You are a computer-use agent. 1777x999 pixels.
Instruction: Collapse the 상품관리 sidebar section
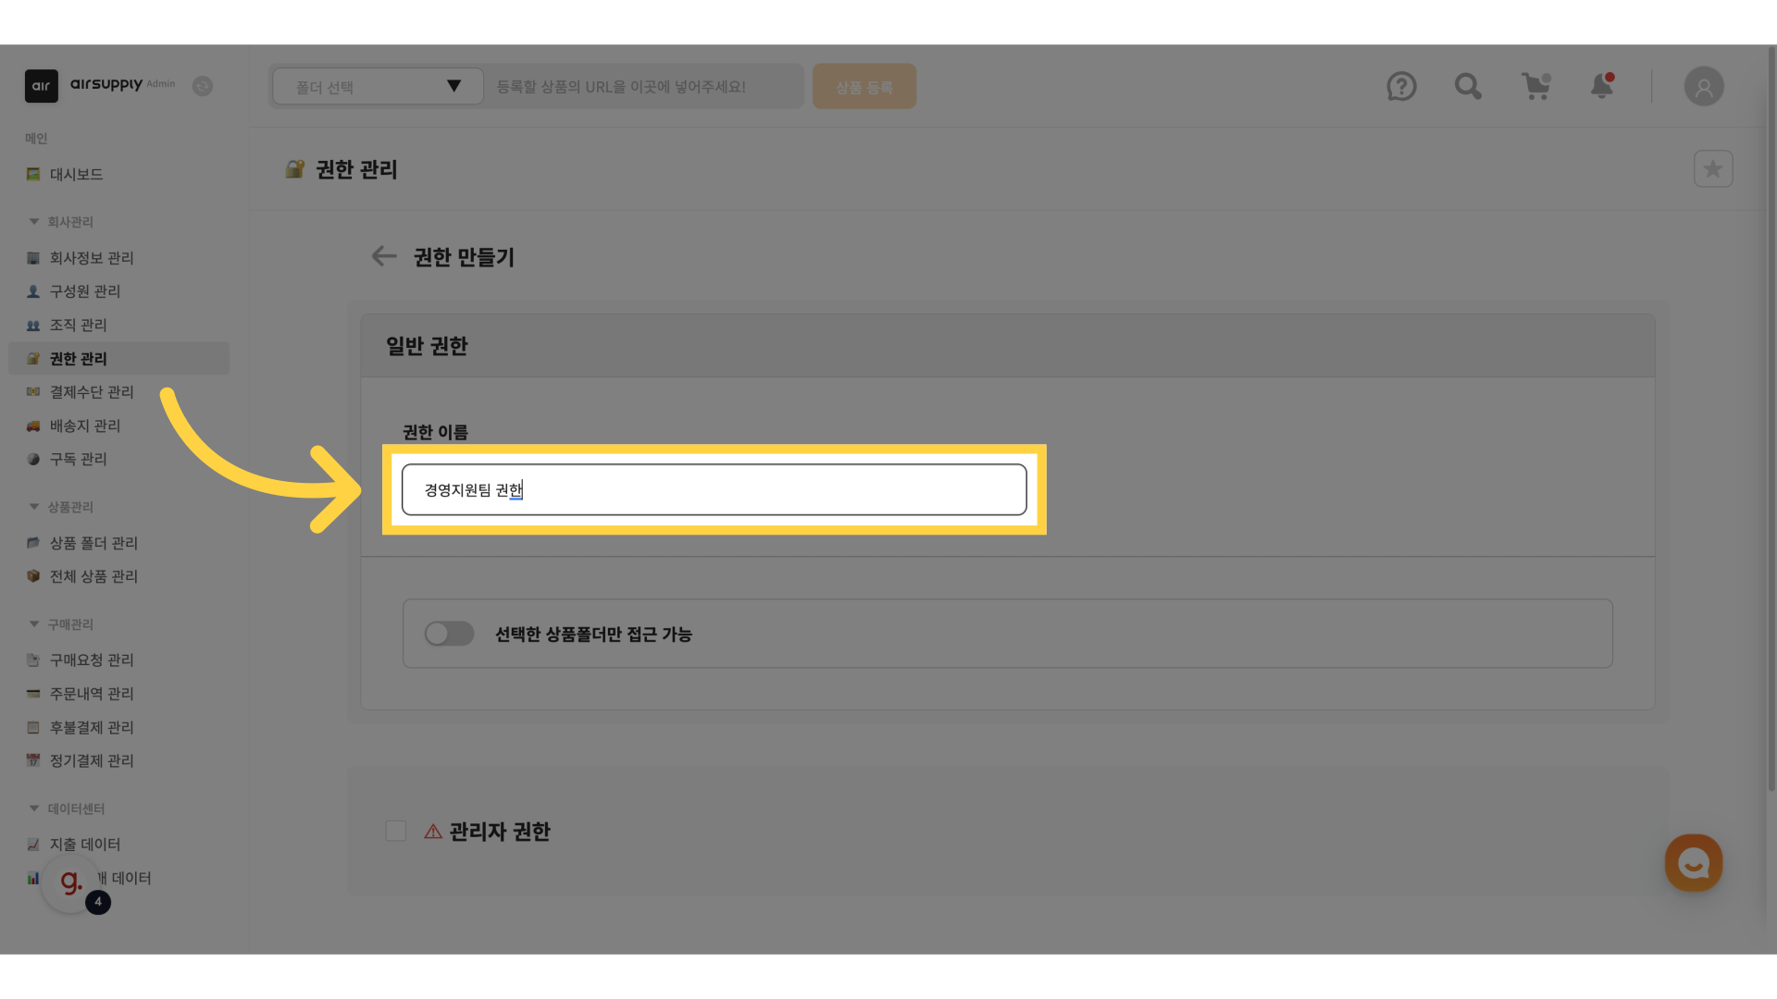click(34, 507)
